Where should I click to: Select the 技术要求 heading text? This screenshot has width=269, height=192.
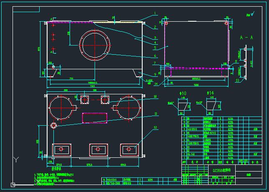56,169
